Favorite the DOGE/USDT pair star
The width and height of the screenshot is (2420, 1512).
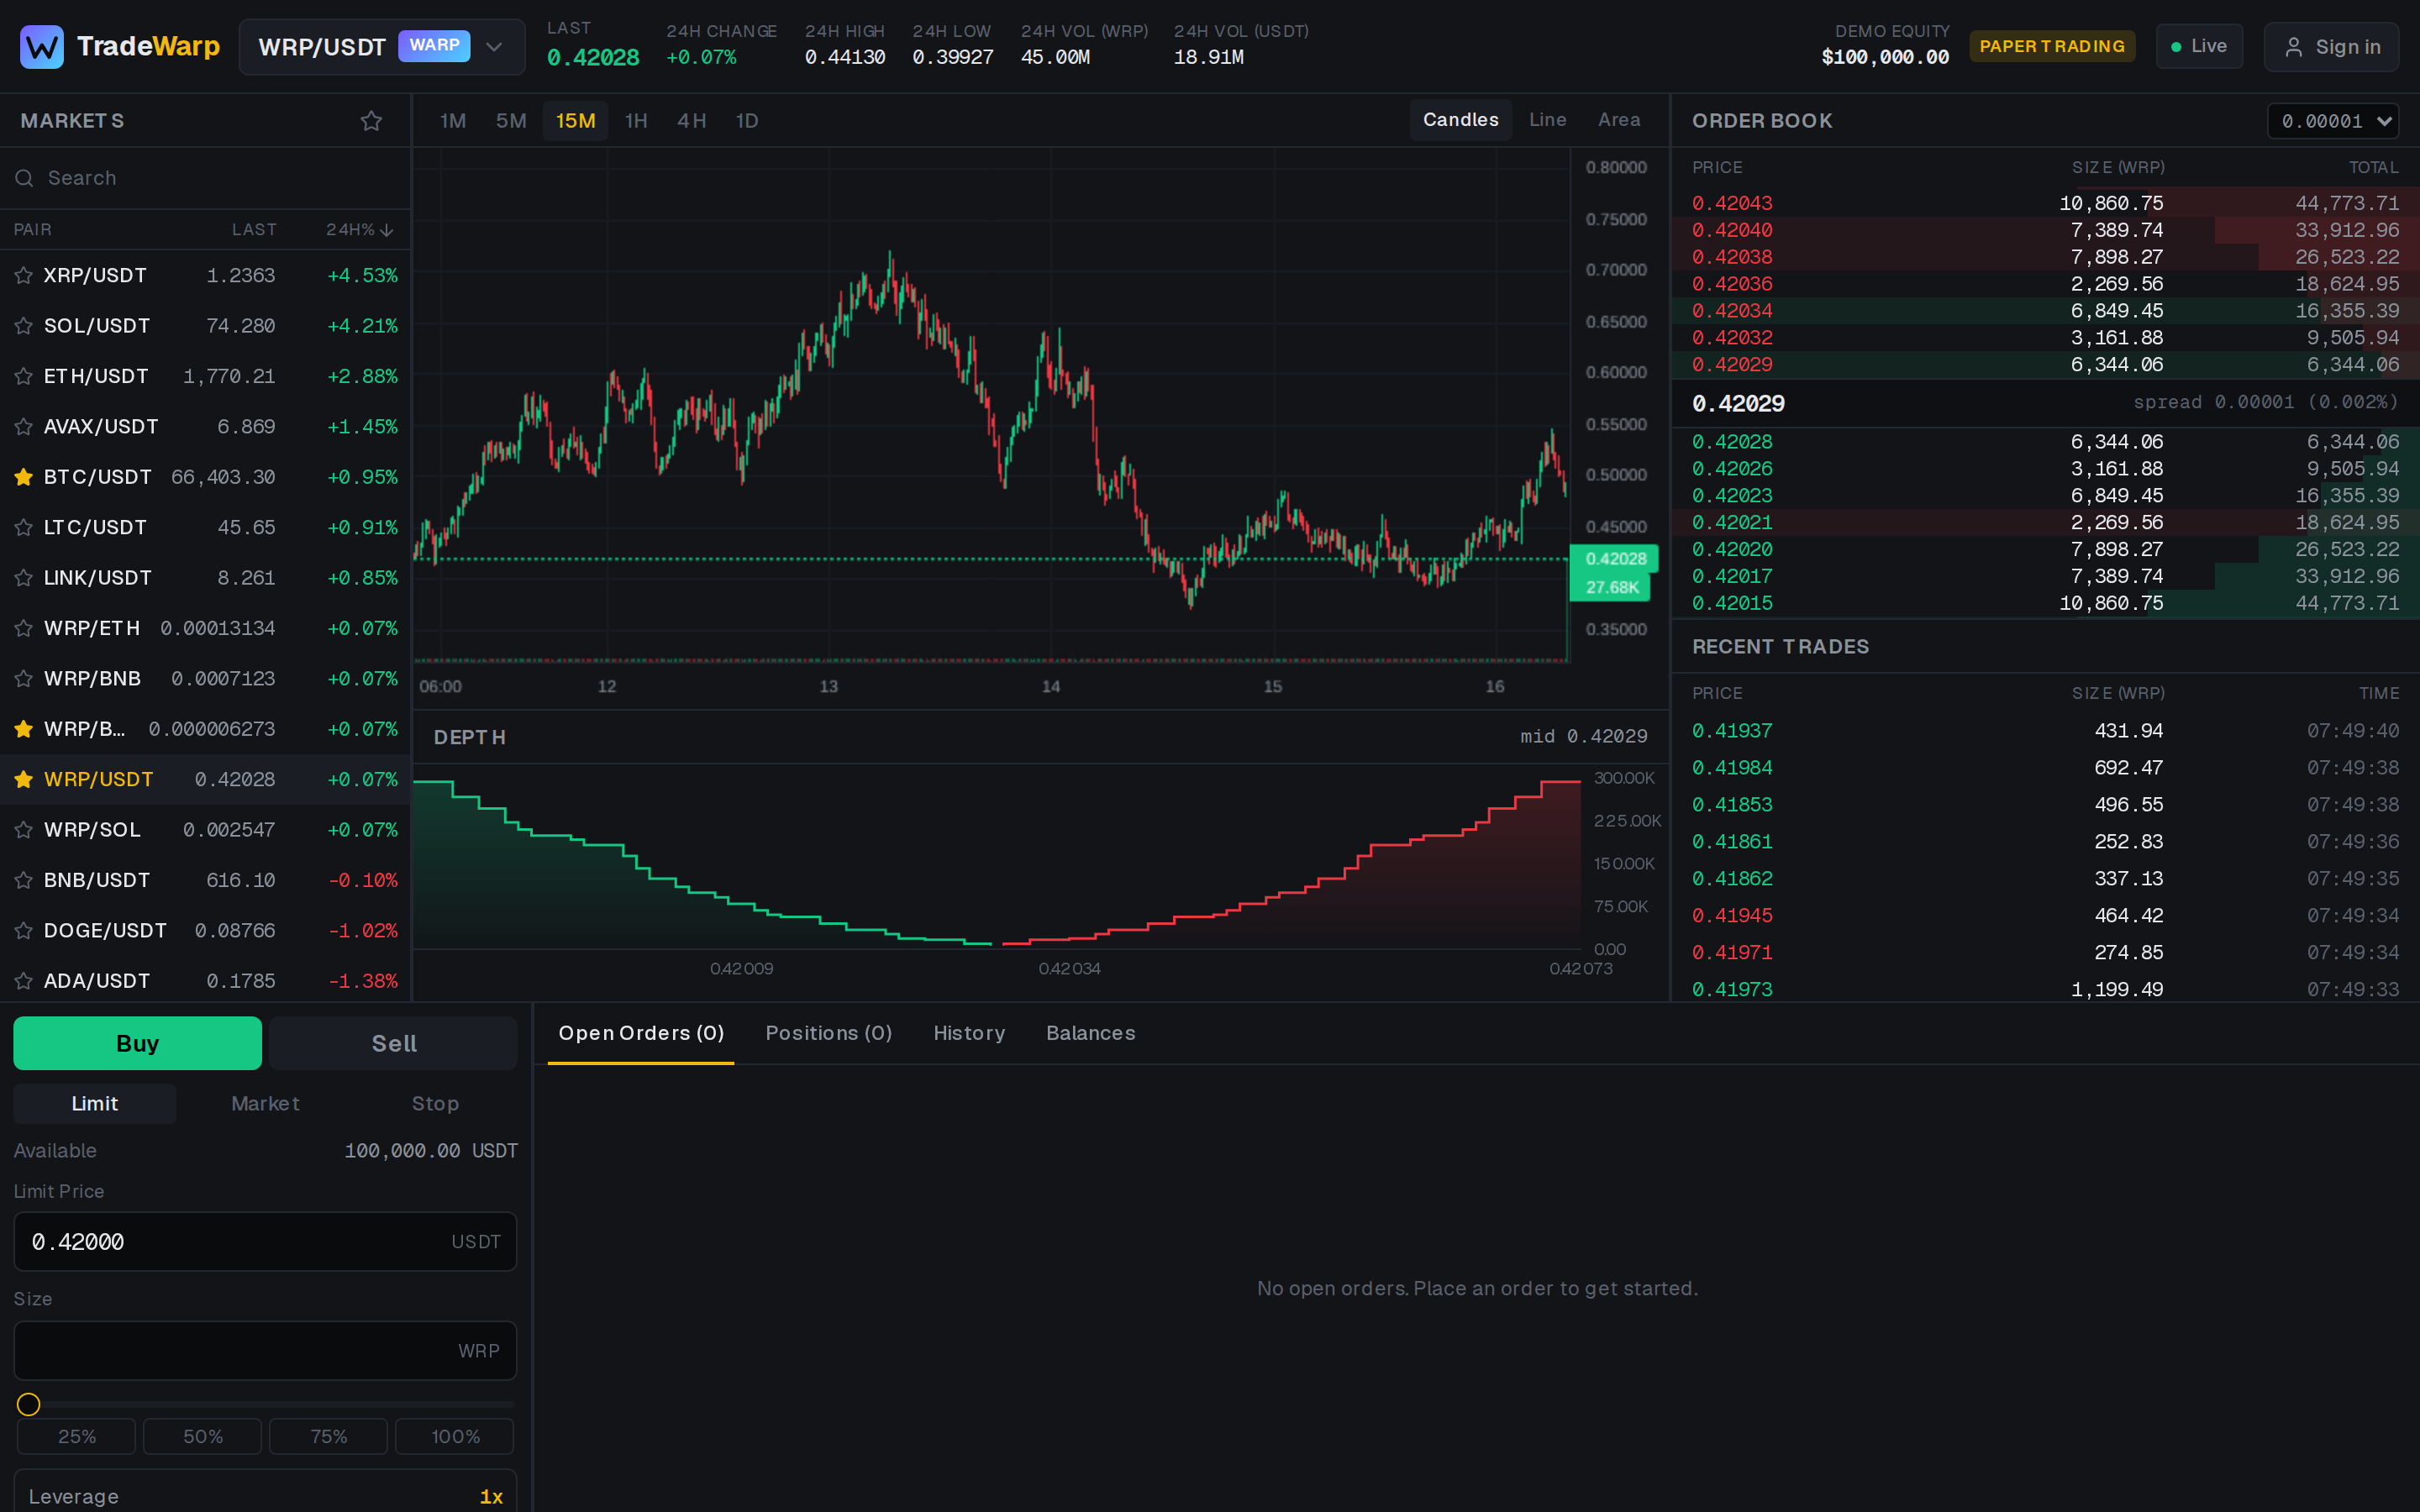[24, 931]
